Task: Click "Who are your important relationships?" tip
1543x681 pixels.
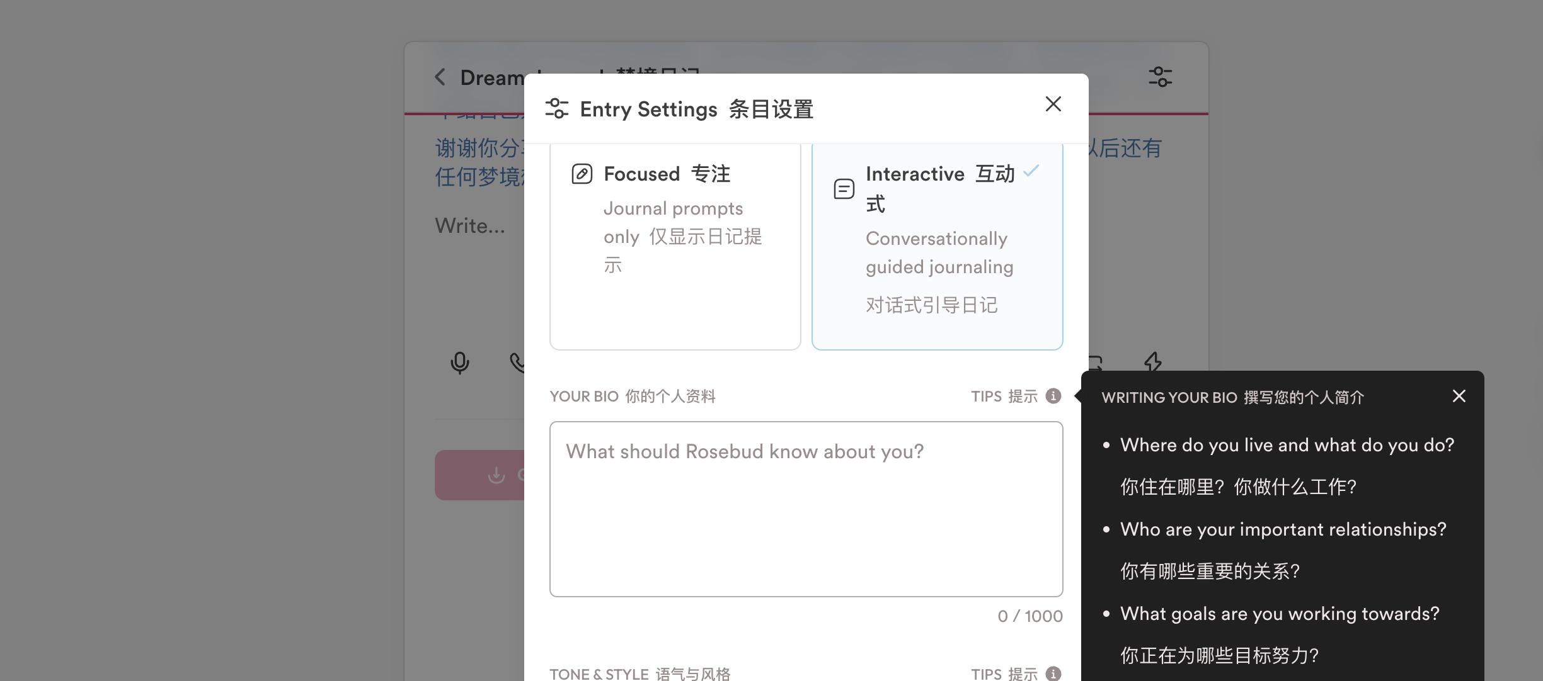Action: tap(1283, 529)
